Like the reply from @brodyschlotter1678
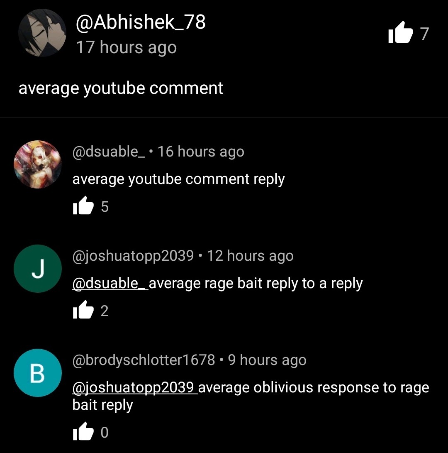448x453 pixels. [83, 431]
